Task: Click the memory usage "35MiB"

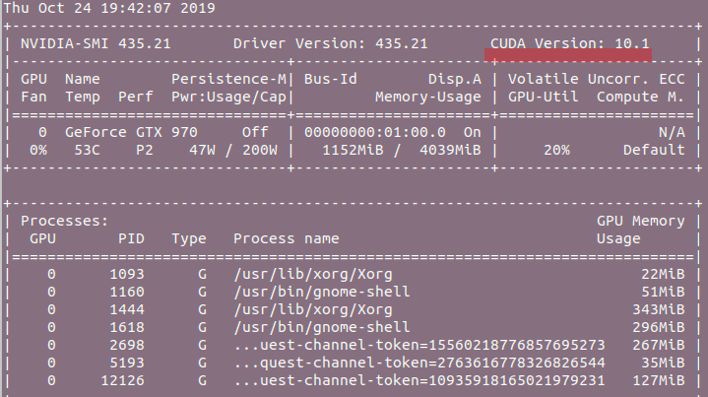Action: click(663, 363)
